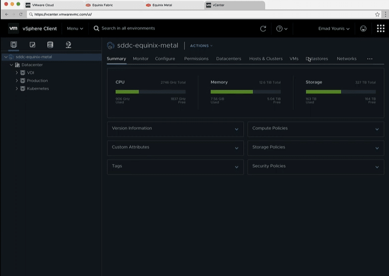Click the vSphere Client title link
The width and height of the screenshot is (389, 276).
(40, 29)
